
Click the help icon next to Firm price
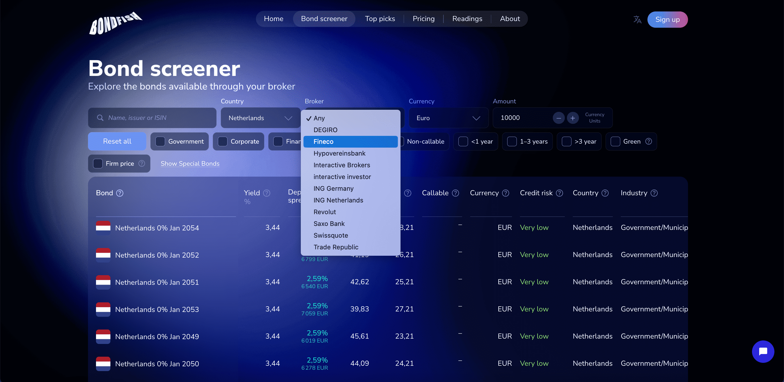click(142, 163)
